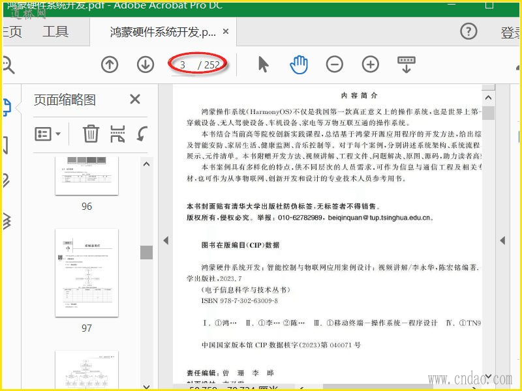Open the help question mark
Screen dimensions: 522x391
click(468, 31)
